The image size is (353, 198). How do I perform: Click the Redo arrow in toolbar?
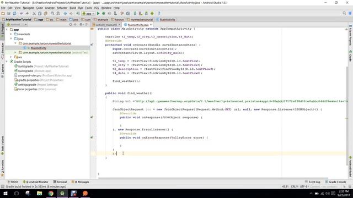27,13
